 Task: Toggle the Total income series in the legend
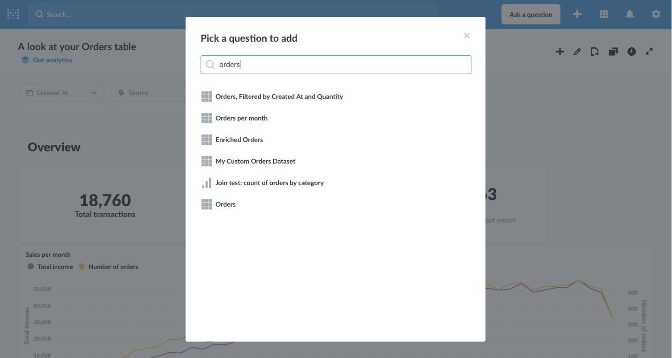[x=50, y=266]
